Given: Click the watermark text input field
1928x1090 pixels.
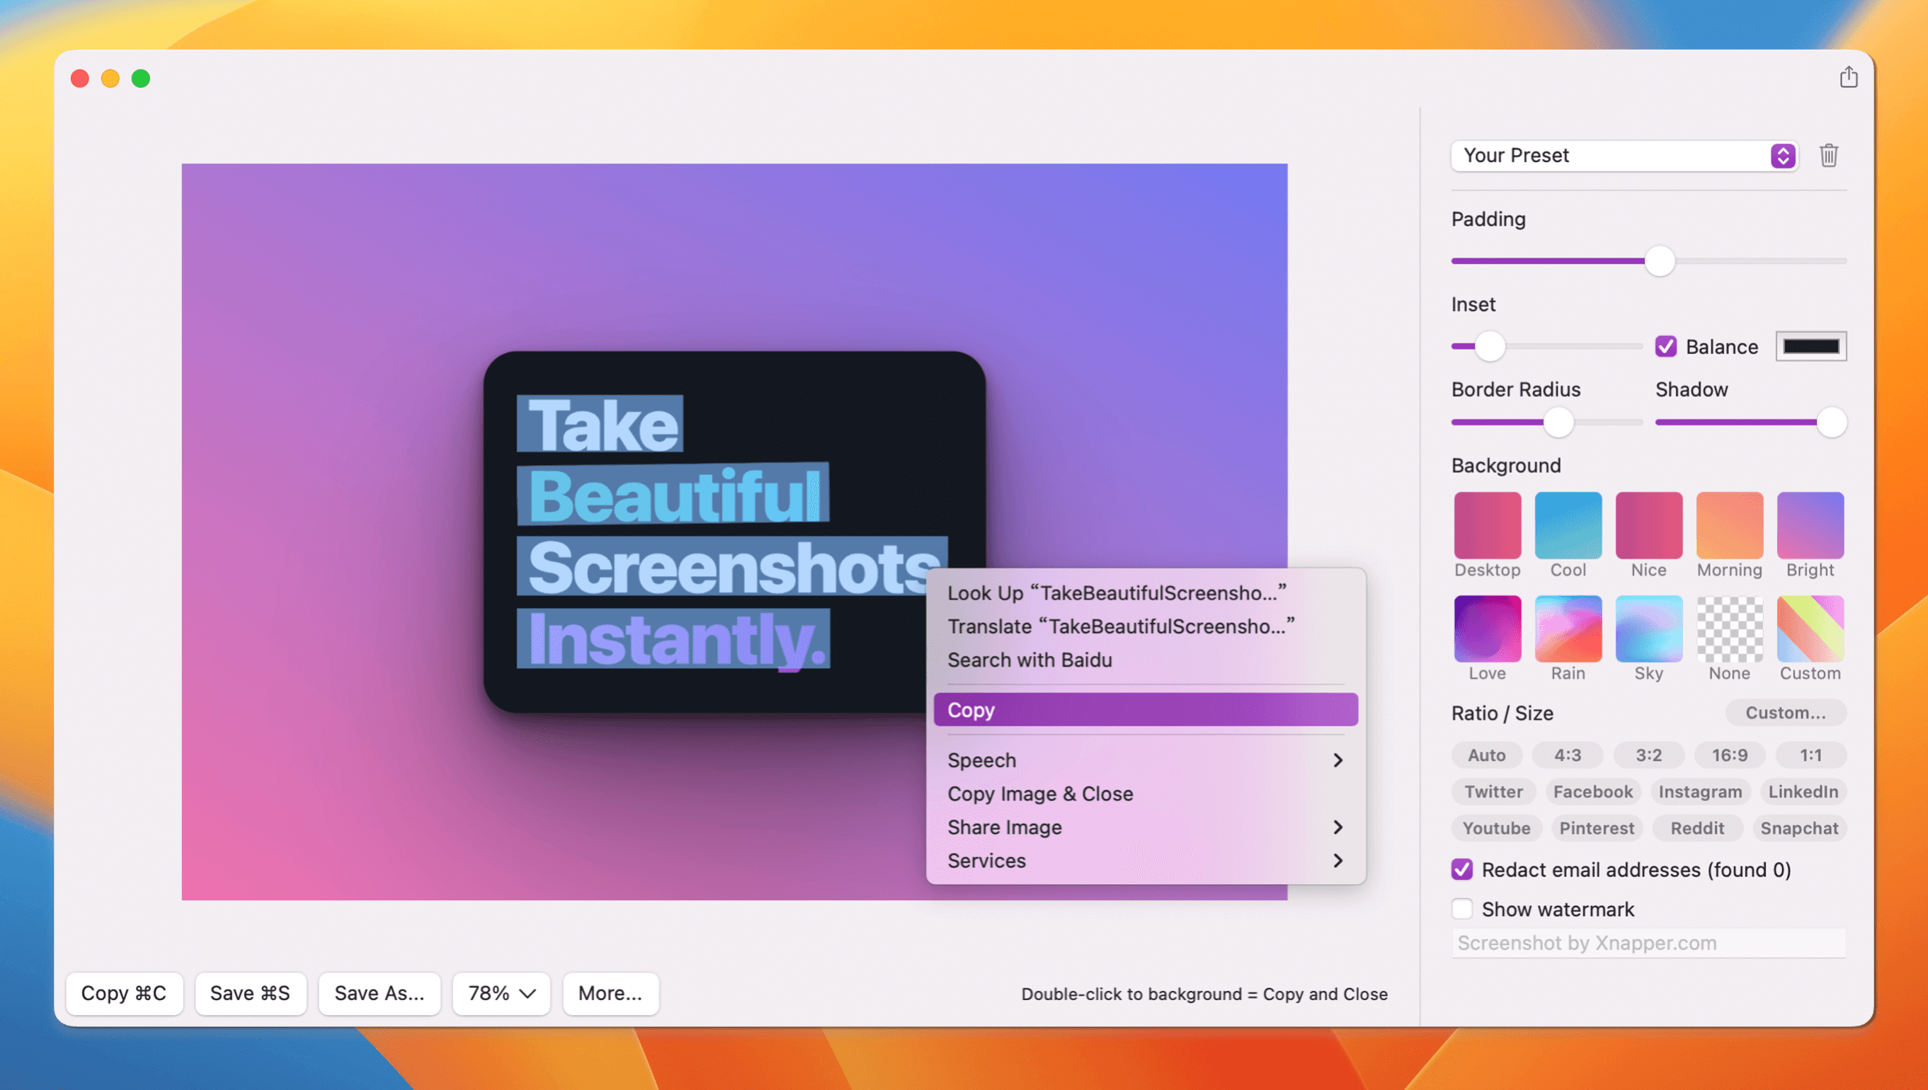Looking at the screenshot, I should (x=1648, y=943).
